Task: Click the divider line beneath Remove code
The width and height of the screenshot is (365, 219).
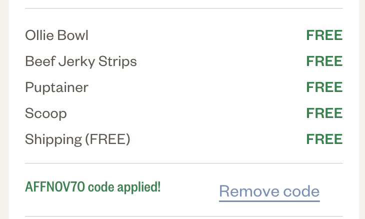Action: (183, 216)
